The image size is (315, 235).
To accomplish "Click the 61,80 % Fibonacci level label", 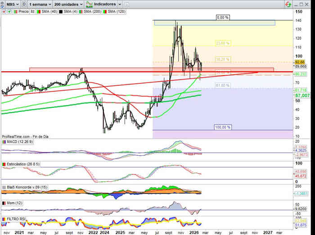I will 223,85.
